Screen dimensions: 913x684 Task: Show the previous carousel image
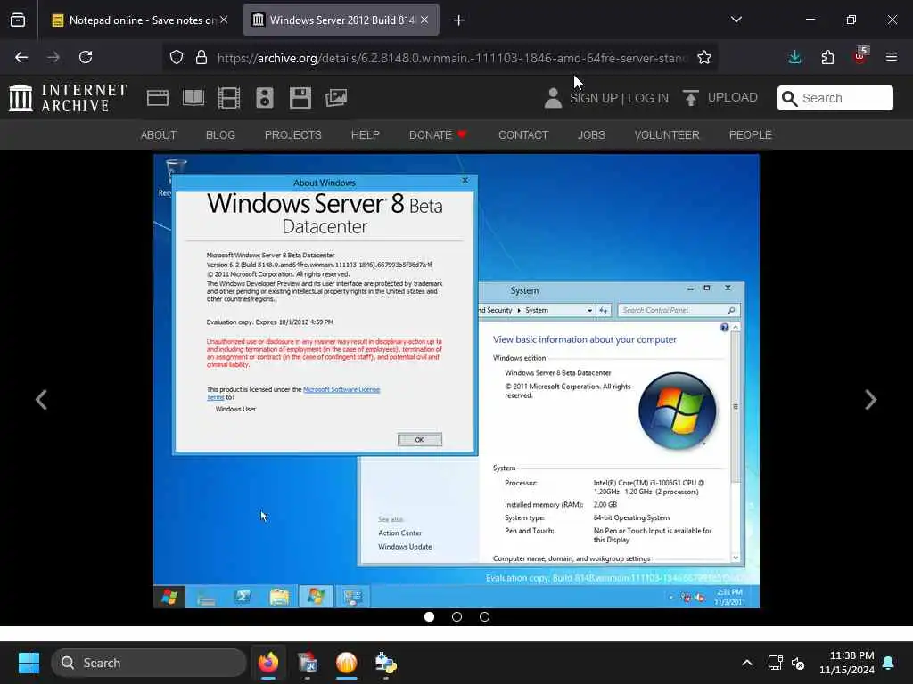tap(41, 400)
